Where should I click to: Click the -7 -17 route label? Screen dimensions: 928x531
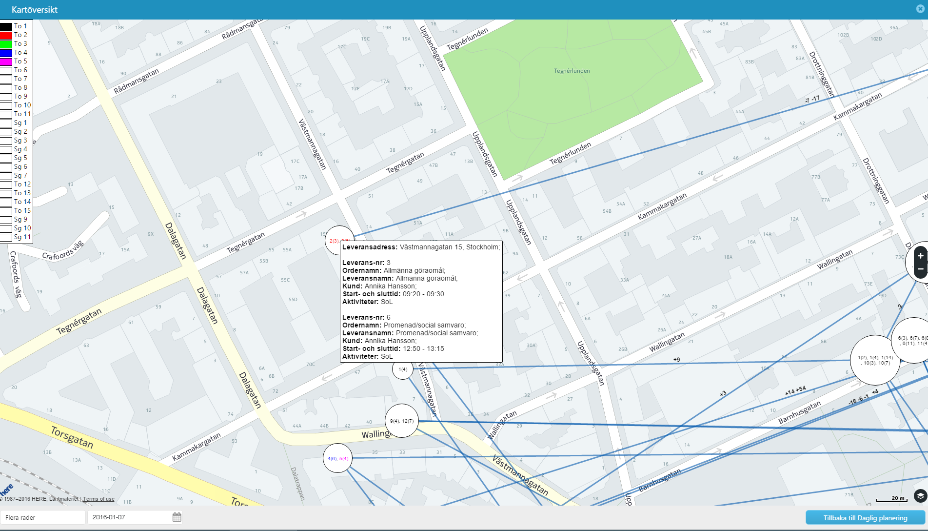812,100
